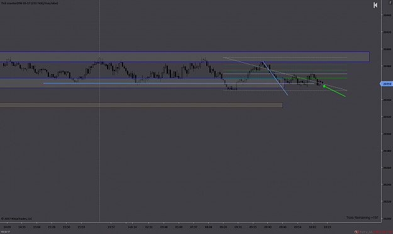This screenshot has height=234, width=393.
Task: Click the 20240 price axis label
Action: pyautogui.click(x=387, y=184)
